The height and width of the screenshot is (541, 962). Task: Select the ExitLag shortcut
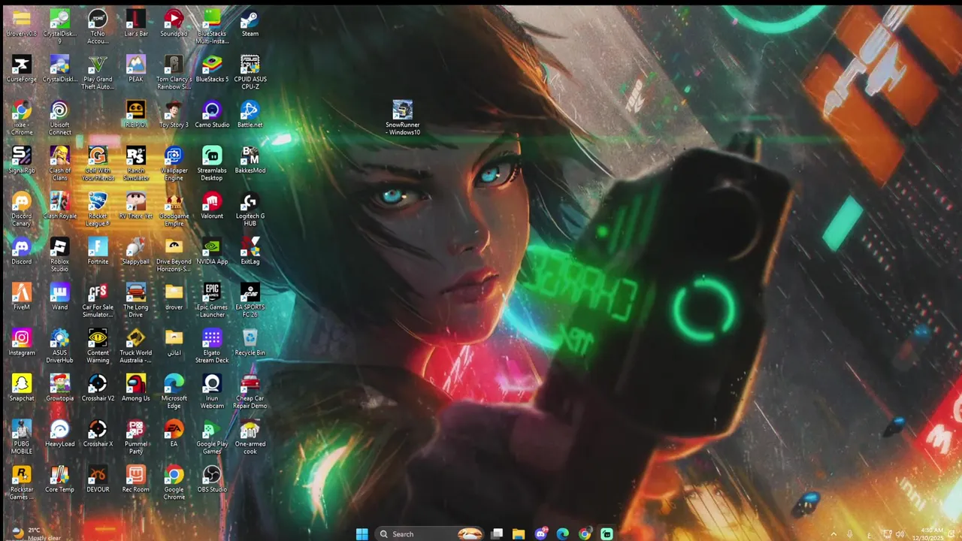(250, 252)
